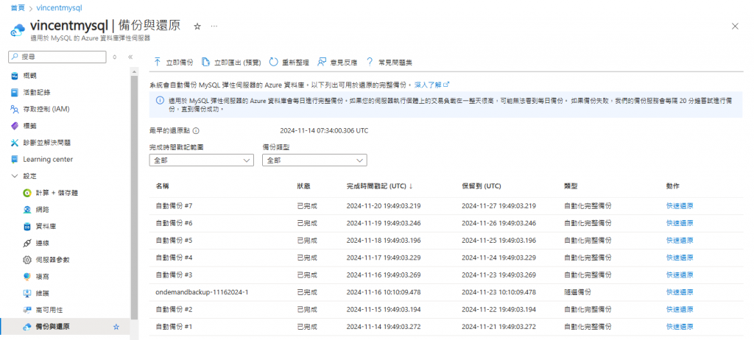
Task: Click the vincentmysql breadcrumb link
Action: [x=59, y=8]
